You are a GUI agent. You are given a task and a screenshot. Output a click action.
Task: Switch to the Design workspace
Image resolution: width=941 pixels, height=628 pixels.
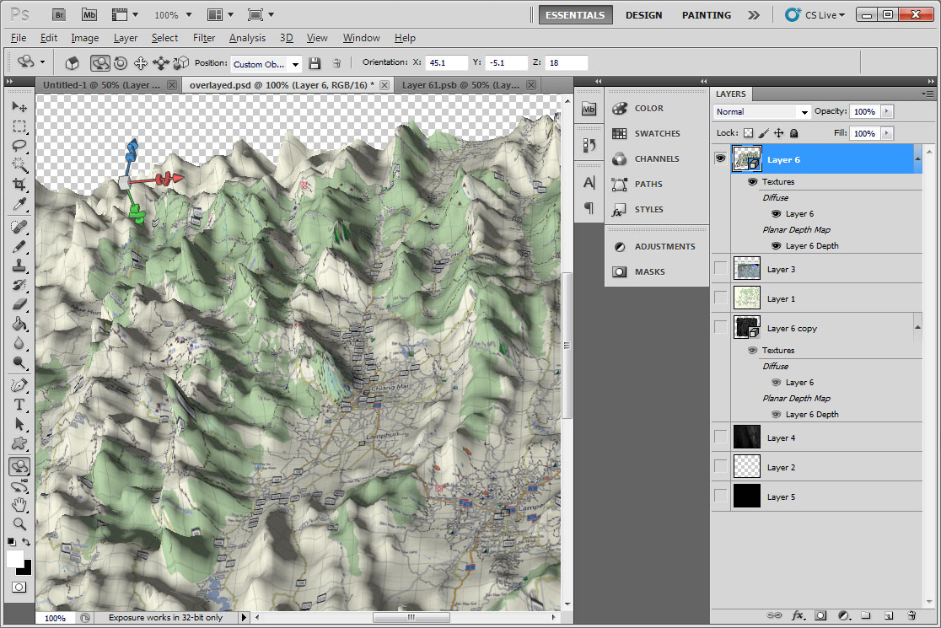click(643, 15)
